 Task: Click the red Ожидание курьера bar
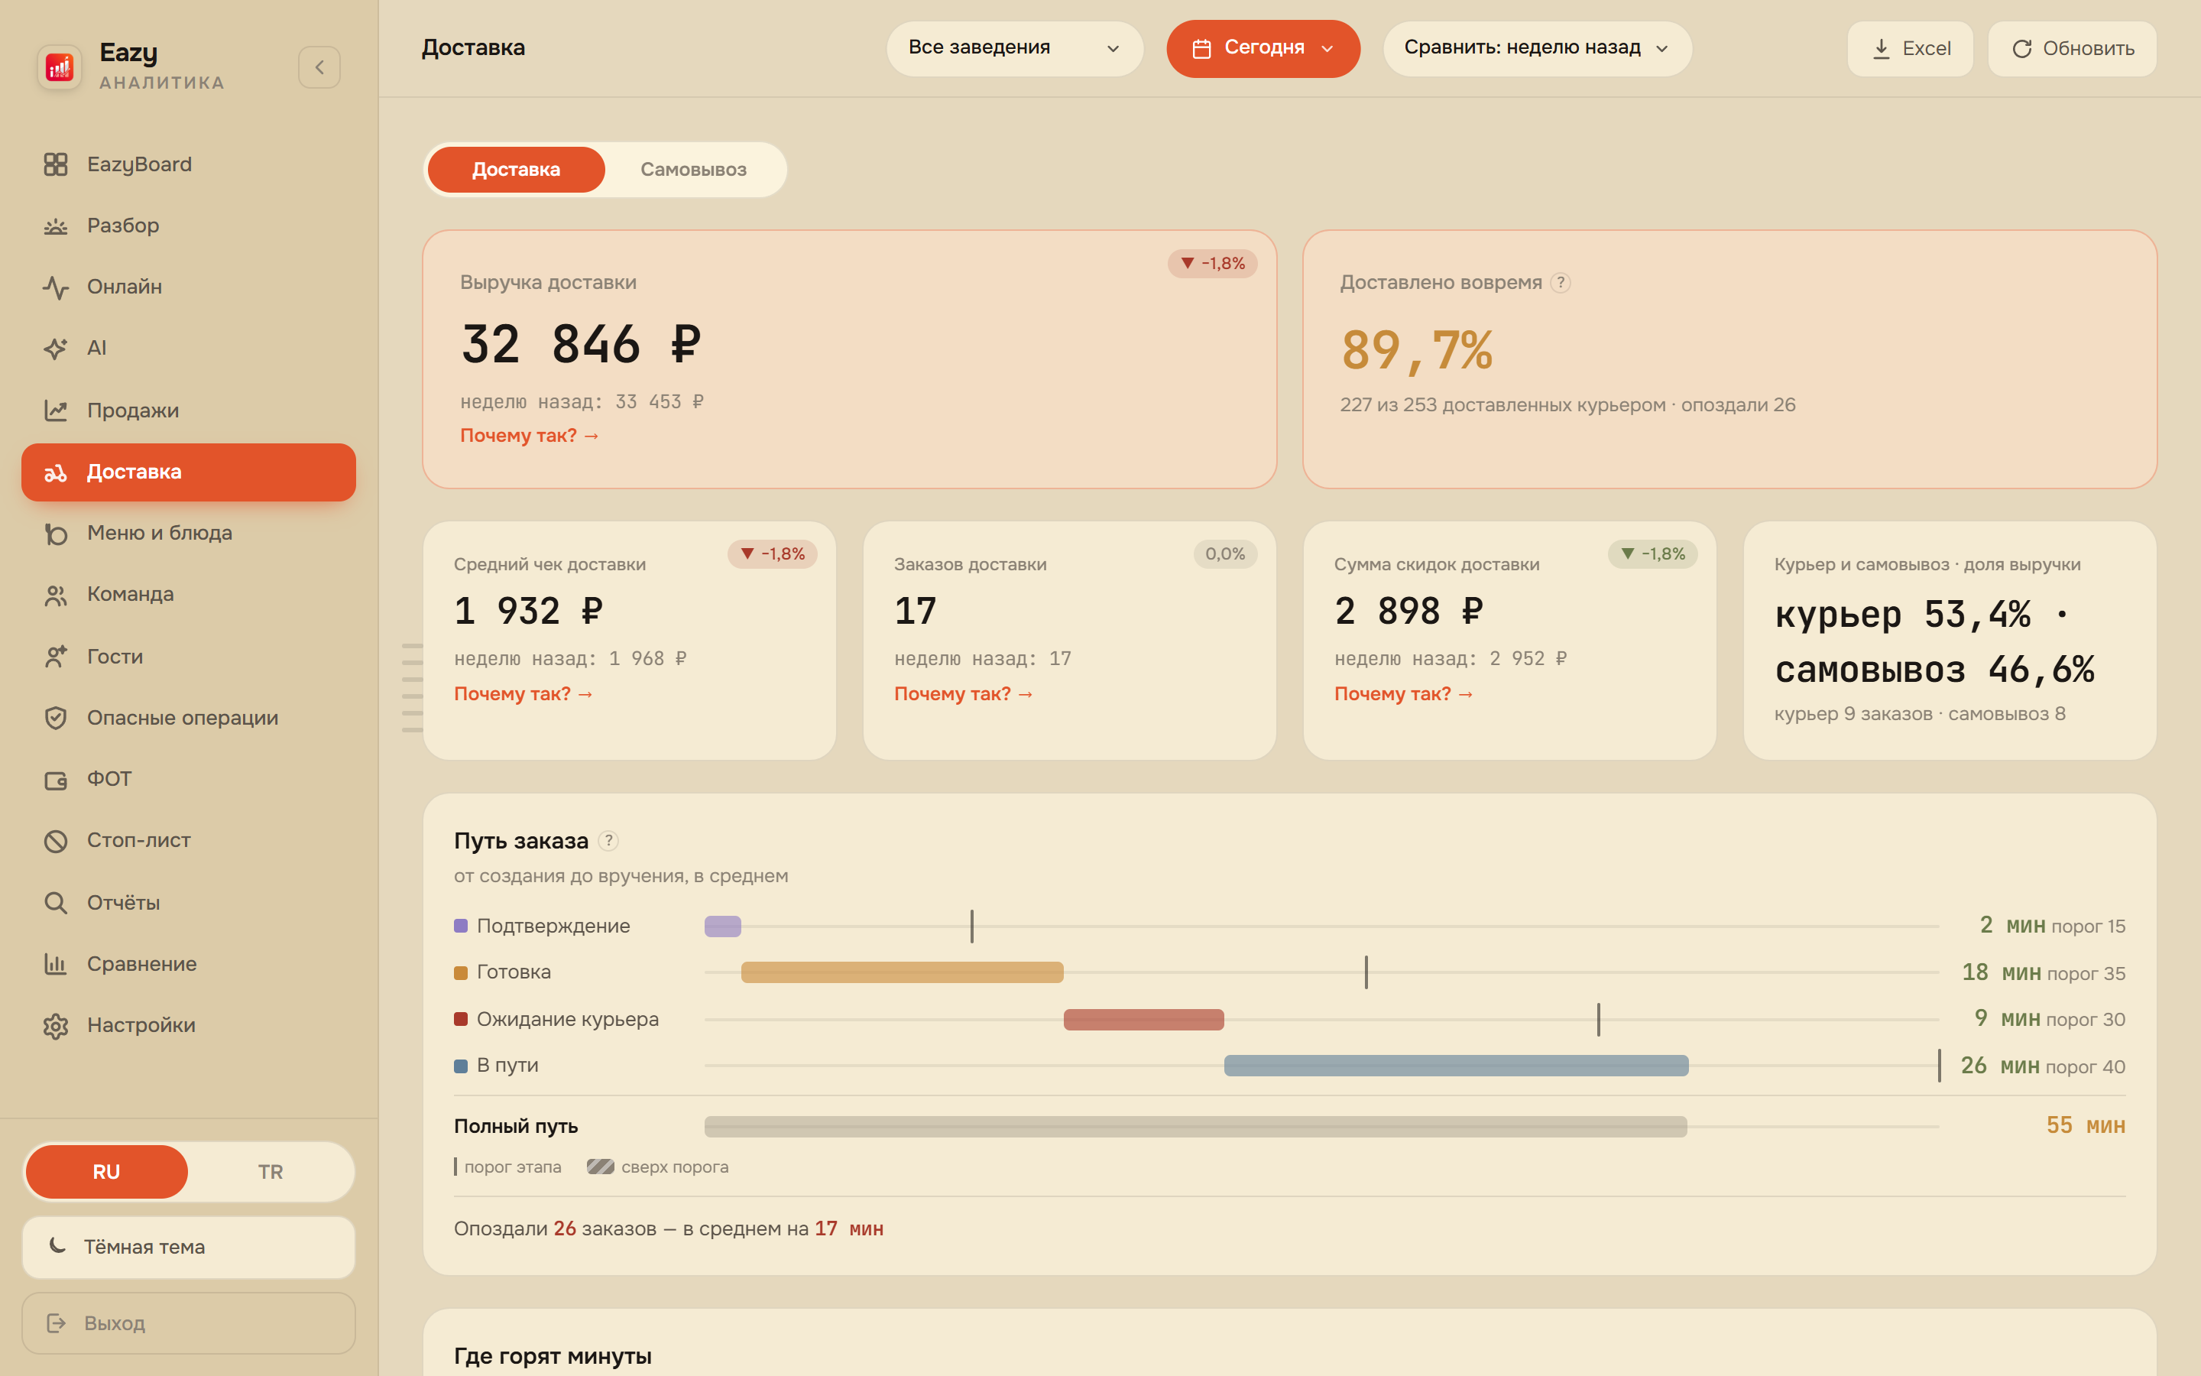(x=1143, y=1019)
